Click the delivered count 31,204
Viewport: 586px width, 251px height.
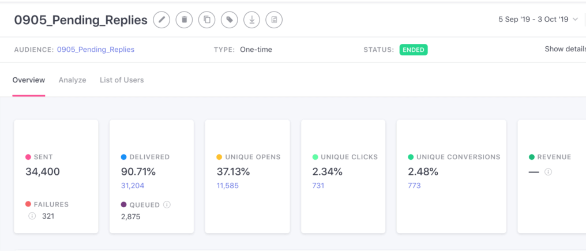click(132, 186)
